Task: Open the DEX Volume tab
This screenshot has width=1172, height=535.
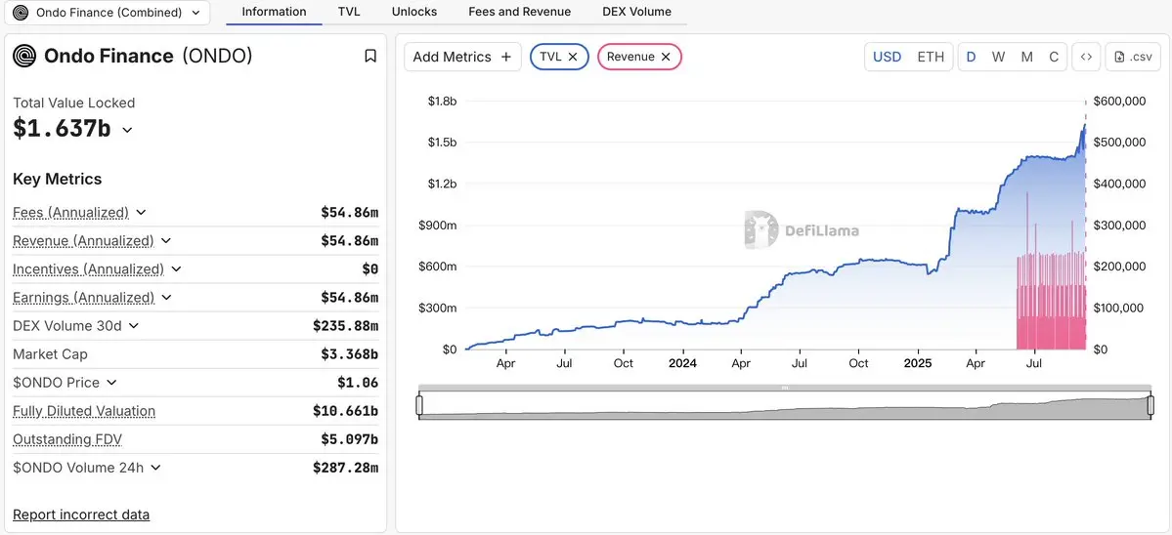Action: (x=636, y=12)
